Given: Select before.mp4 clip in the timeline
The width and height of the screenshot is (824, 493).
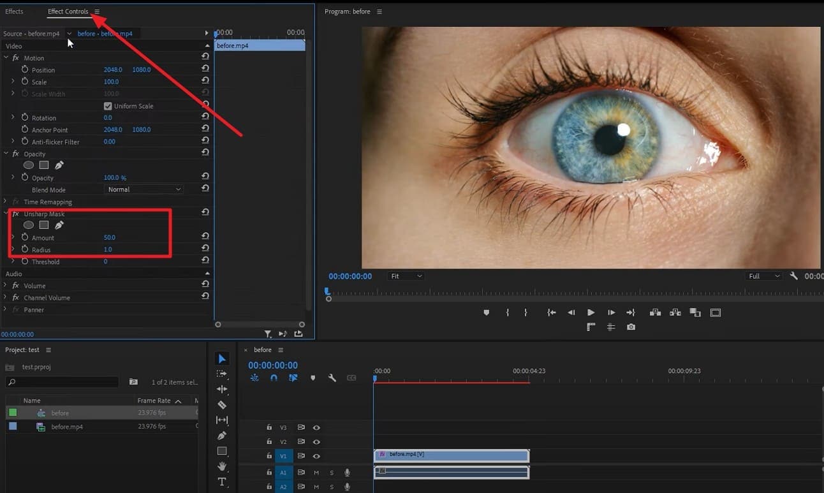Looking at the screenshot, I should pos(452,455).
